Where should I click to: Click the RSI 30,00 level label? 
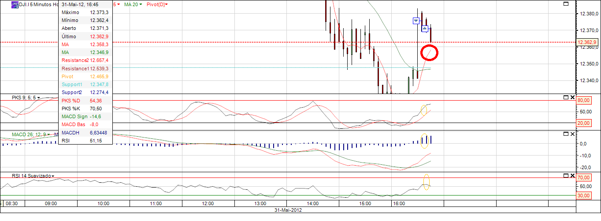tap(584, 196)
